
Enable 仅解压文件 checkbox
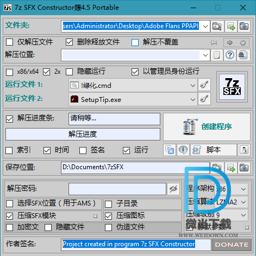(9, 42)
